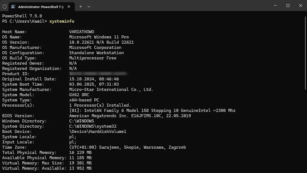Click the Microsoft Windows 11 Pro text

click(99, 37)
